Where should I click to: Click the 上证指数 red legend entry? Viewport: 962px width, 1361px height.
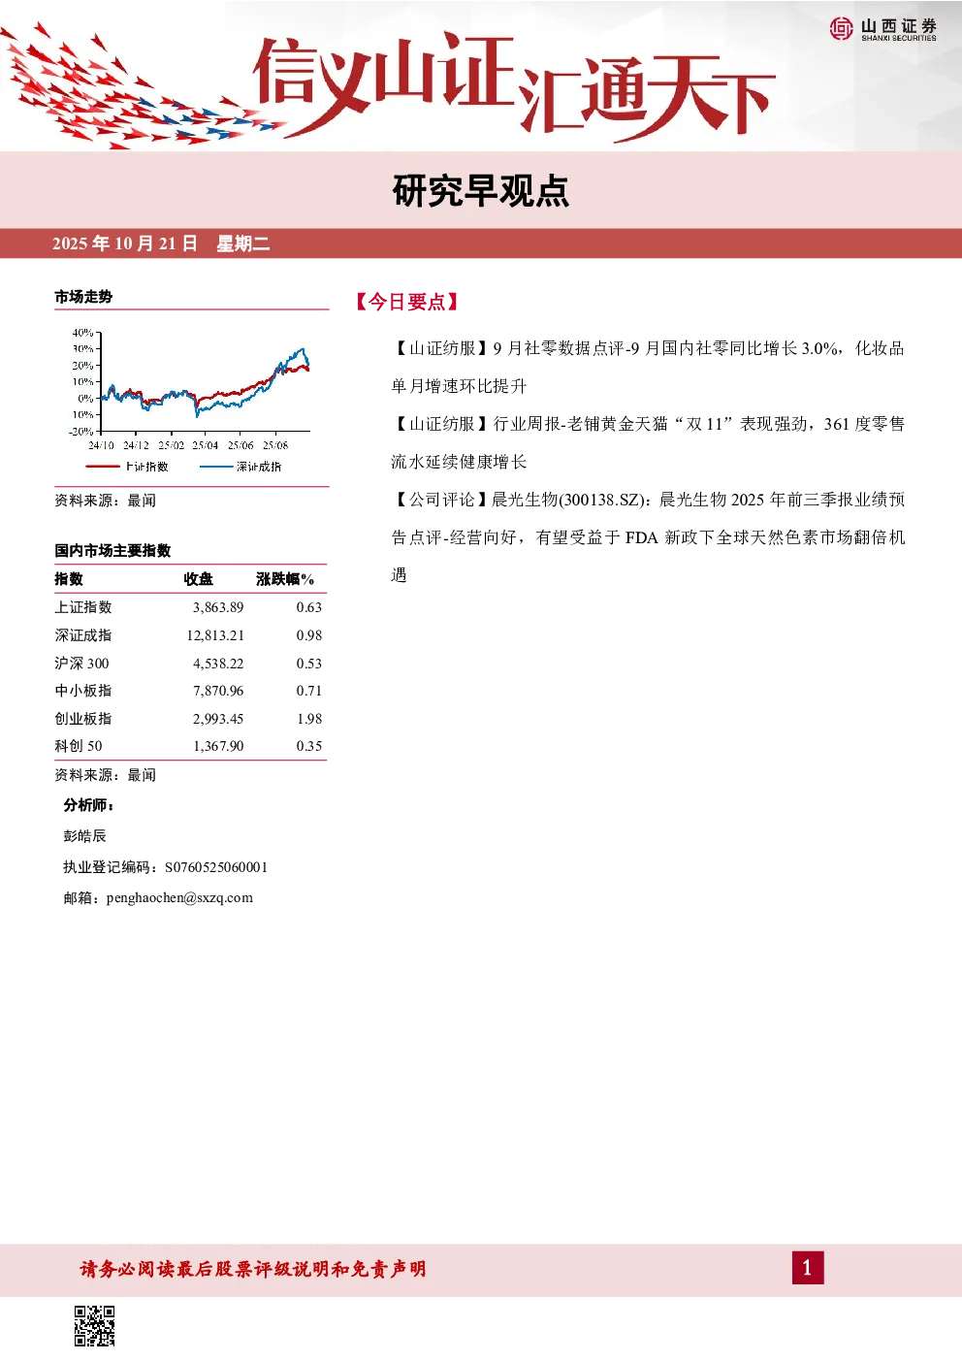tap(127, 467)
